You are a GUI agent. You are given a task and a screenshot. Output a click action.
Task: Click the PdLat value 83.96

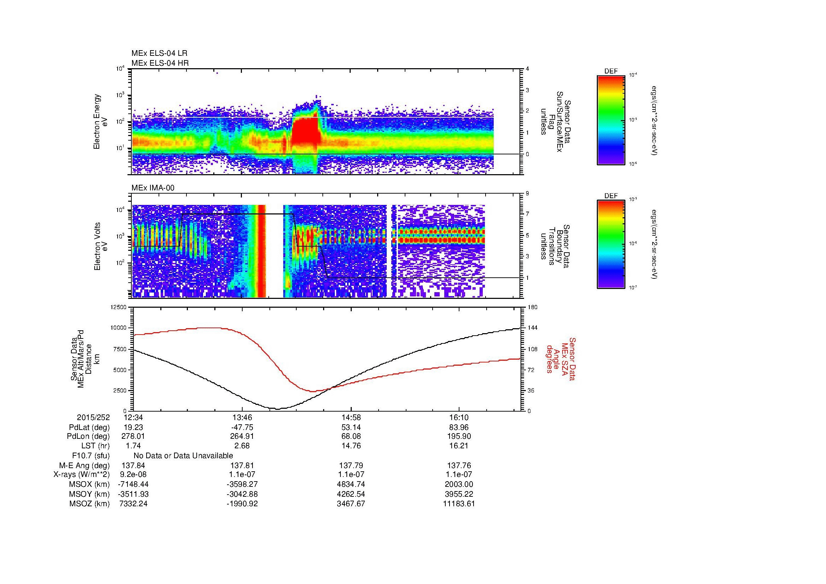459,427
